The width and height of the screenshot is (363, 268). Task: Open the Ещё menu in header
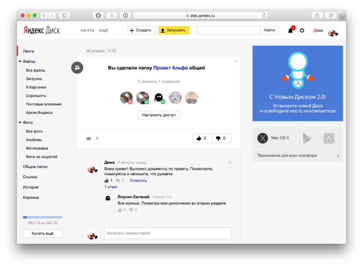103,31
